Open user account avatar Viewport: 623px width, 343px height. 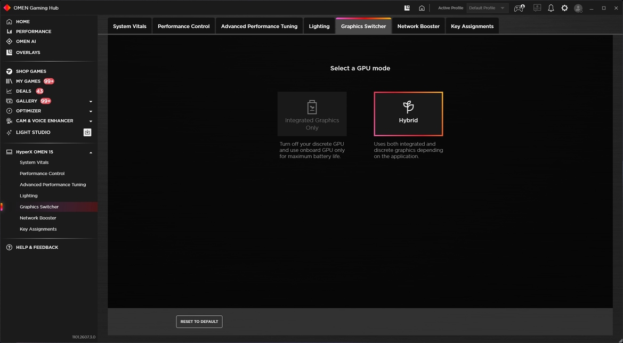578,8
